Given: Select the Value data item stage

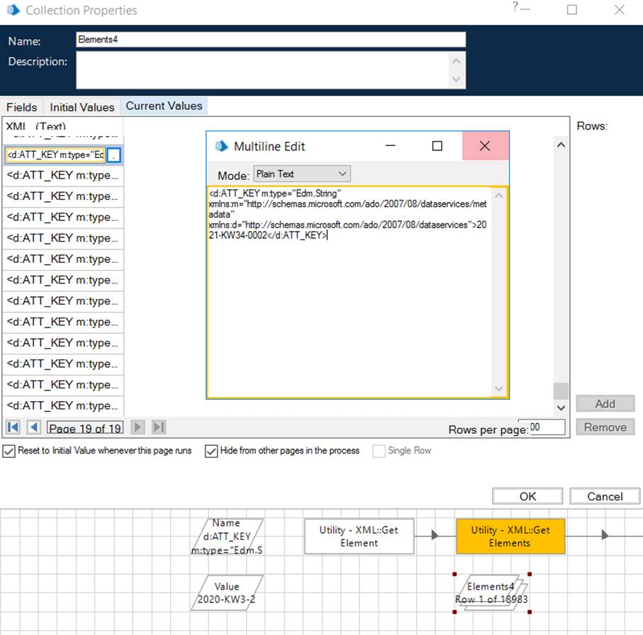Looking at the screenshot, I should (x=227, y=592).
